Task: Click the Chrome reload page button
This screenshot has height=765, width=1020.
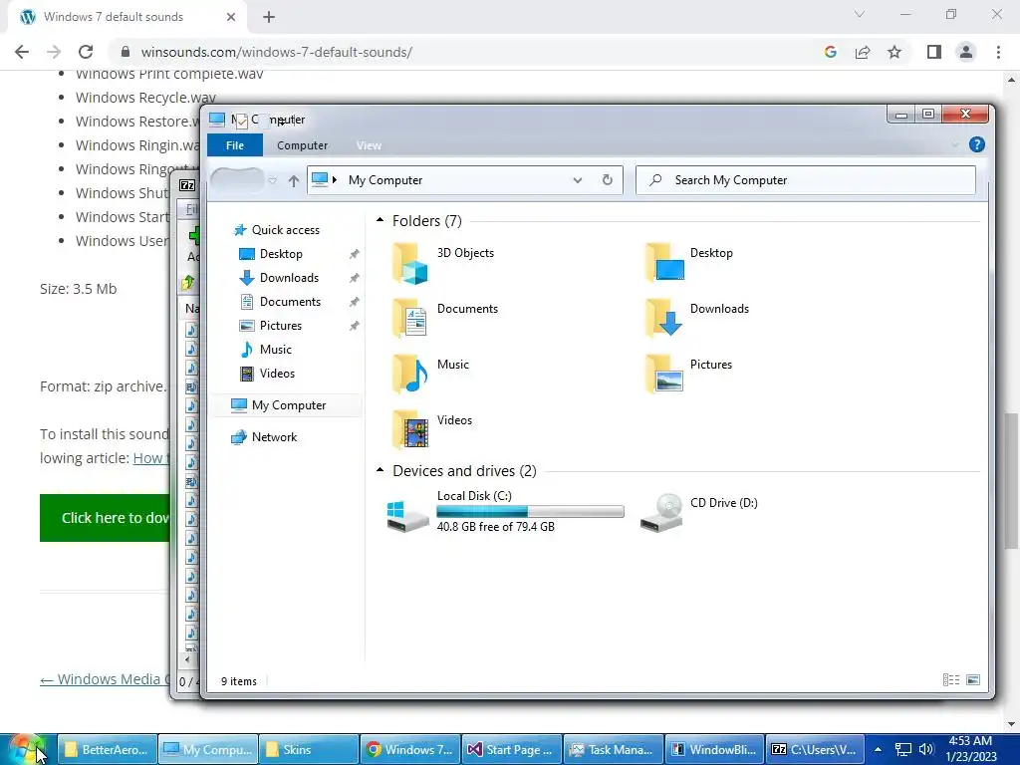Action: tap(86, 52)
